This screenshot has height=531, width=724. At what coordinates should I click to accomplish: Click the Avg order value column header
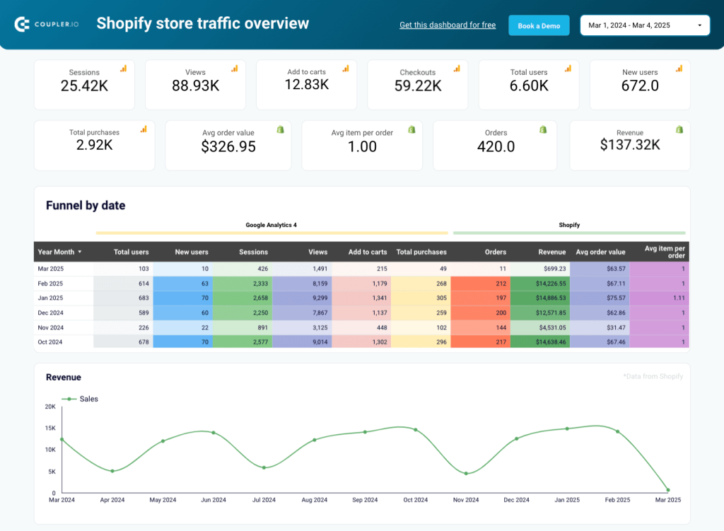coord(600,252)
